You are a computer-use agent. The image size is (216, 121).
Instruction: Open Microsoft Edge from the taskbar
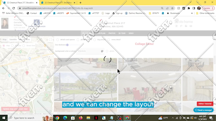click(x=65, y=118)
